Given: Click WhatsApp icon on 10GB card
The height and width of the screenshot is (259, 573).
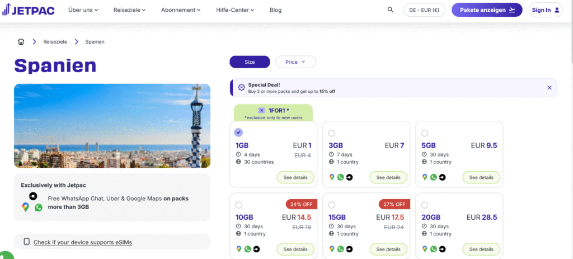Looking at the screenshot, I should 248,249.
